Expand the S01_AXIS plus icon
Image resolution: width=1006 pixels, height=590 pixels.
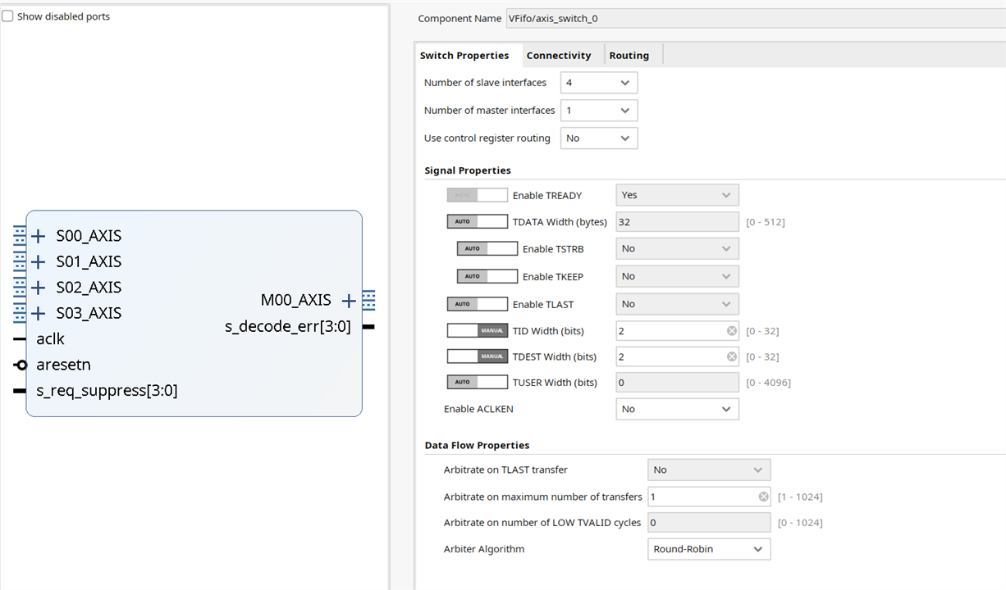(38, 262)
